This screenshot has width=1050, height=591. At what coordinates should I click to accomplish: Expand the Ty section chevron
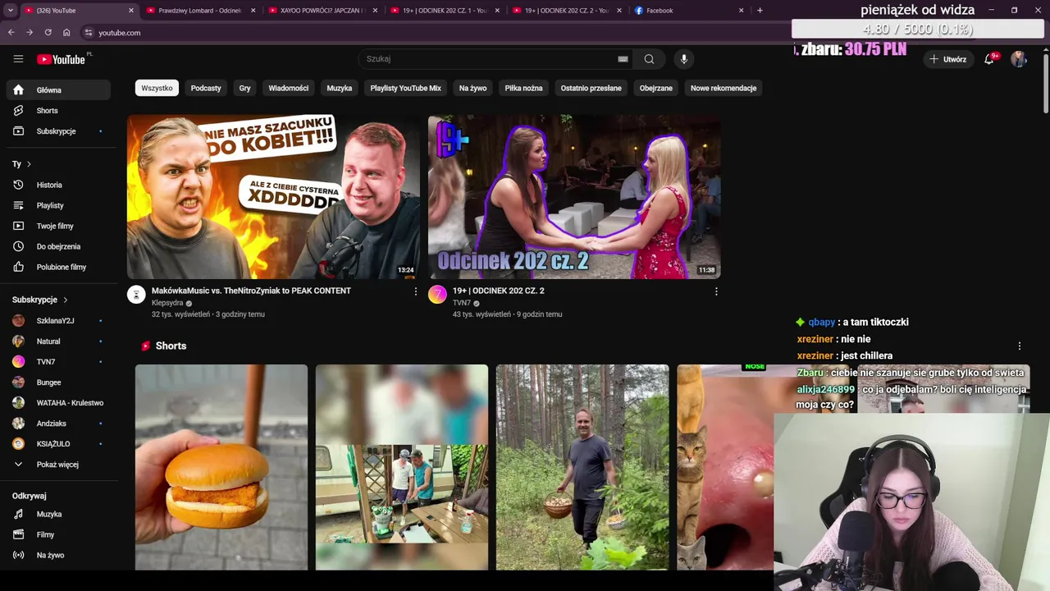coord(29,164)
